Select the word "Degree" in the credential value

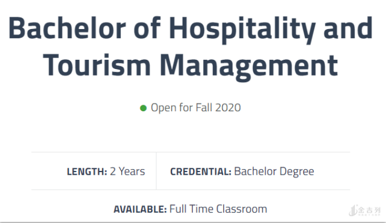pyautogui.click(x=296, y=171)
